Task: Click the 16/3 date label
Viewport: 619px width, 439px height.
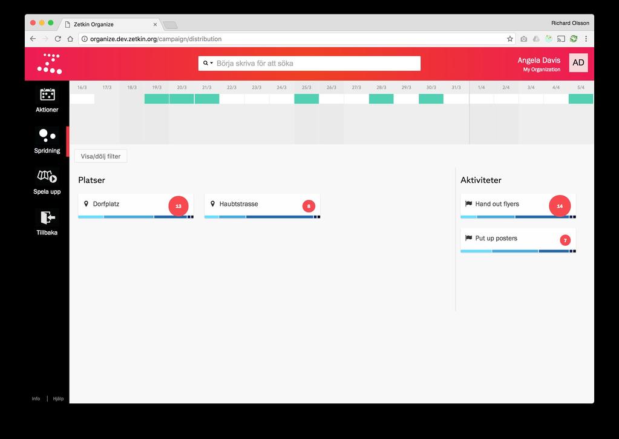Action: [x=82, y=87]
